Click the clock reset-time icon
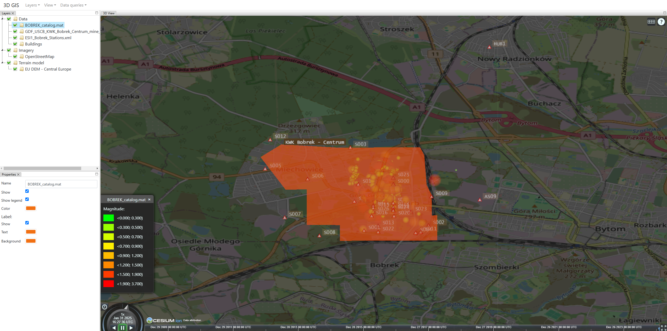 (x=105, y=307)
